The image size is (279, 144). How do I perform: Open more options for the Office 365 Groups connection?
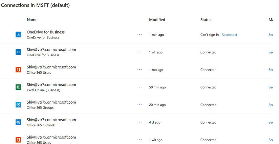140,105
